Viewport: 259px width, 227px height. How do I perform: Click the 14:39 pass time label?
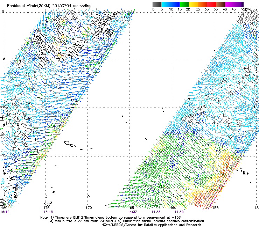point(179,212)
